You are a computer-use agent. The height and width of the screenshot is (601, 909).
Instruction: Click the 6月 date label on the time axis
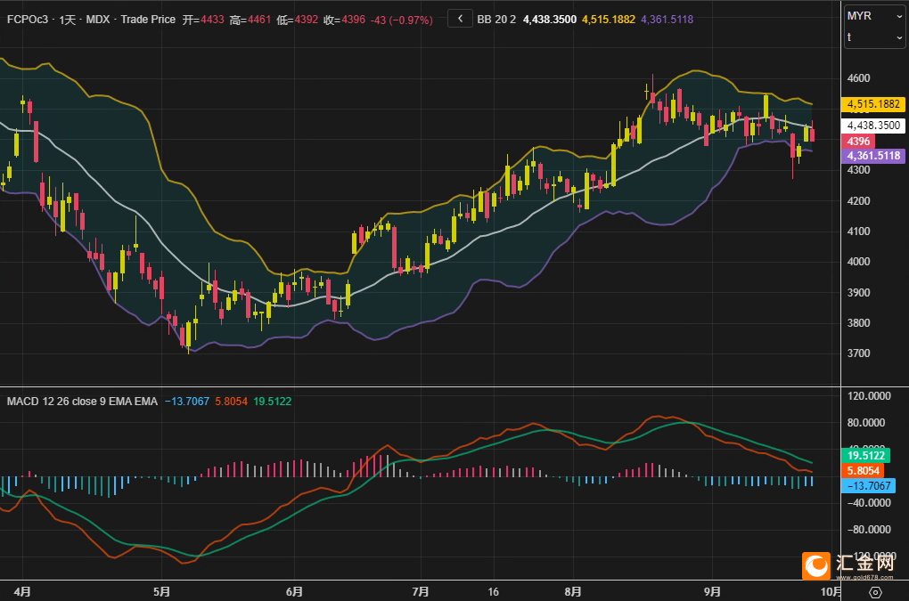tap(294, 592)
